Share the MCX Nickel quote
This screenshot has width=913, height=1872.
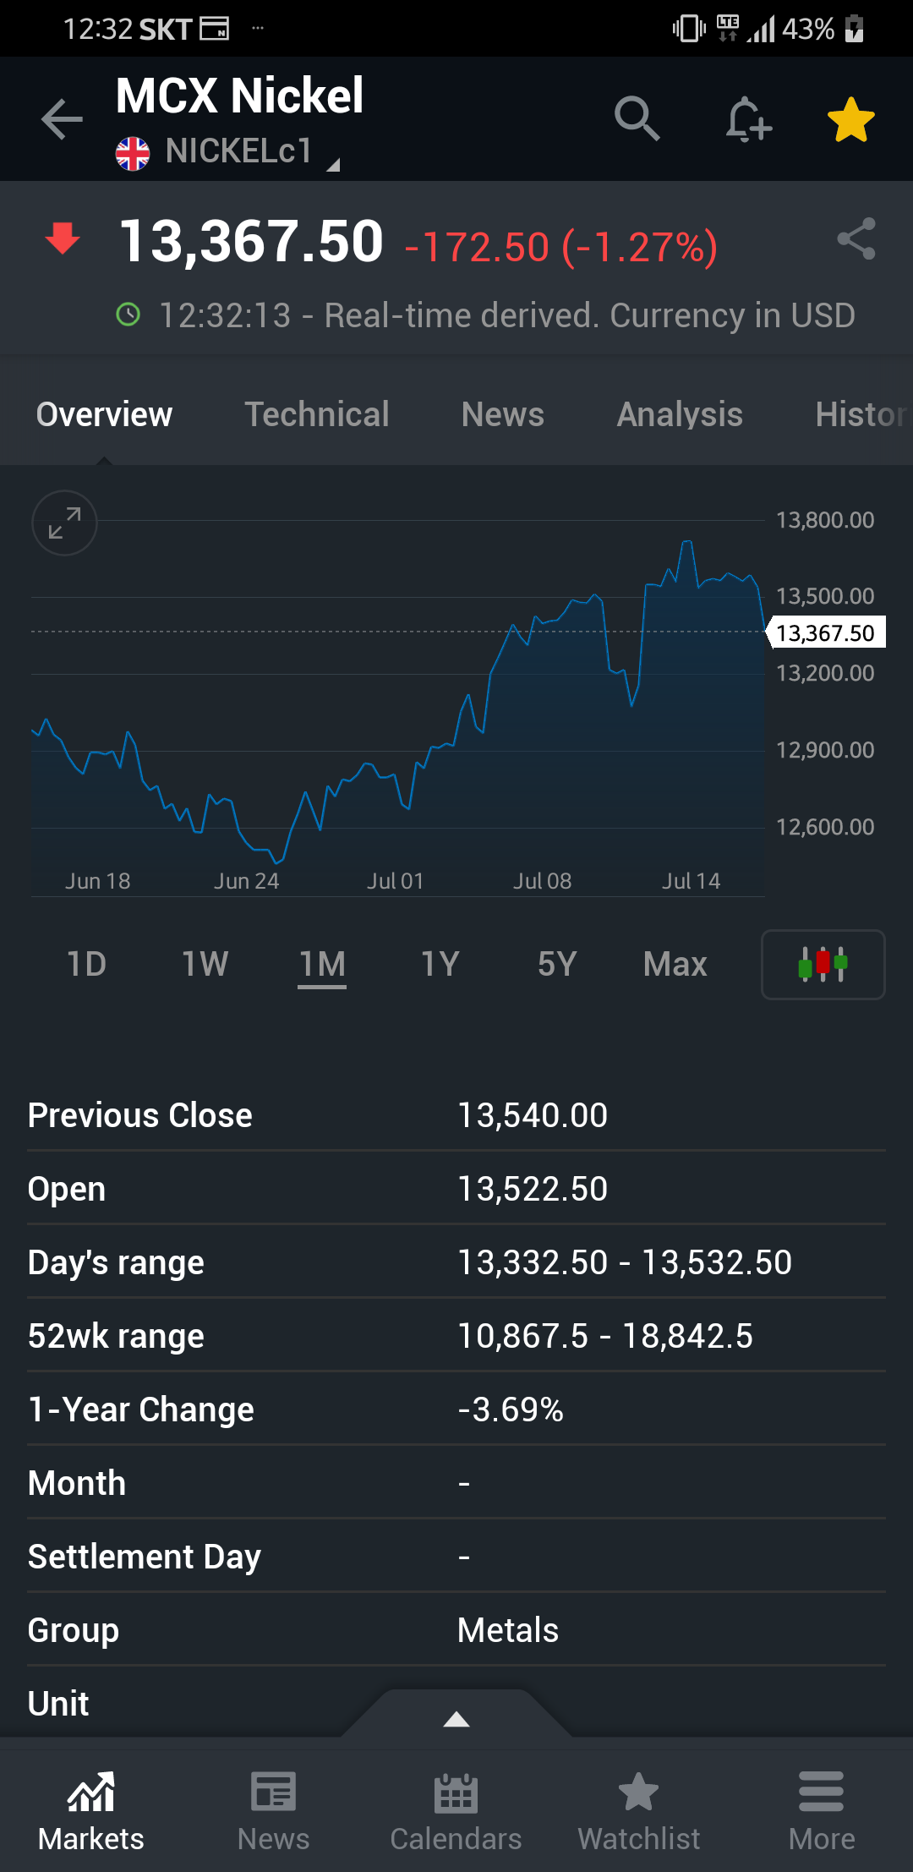click(856, 238)
